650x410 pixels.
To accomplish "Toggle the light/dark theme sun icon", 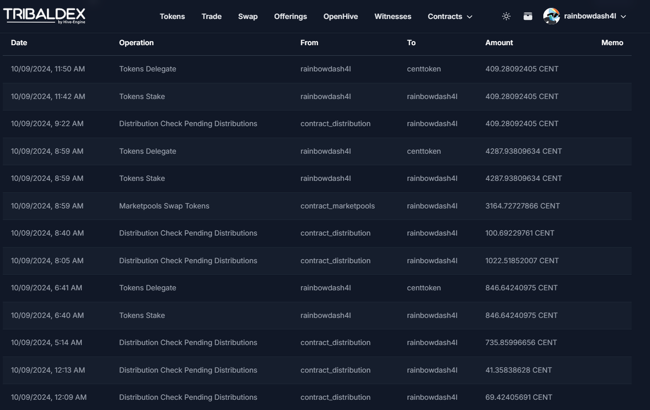I will coord(506,16).
